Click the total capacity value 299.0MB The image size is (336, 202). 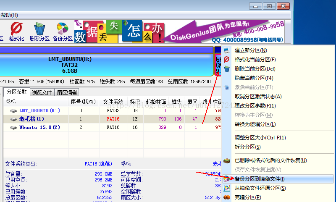pyautogui.click(x=103, y=174)
